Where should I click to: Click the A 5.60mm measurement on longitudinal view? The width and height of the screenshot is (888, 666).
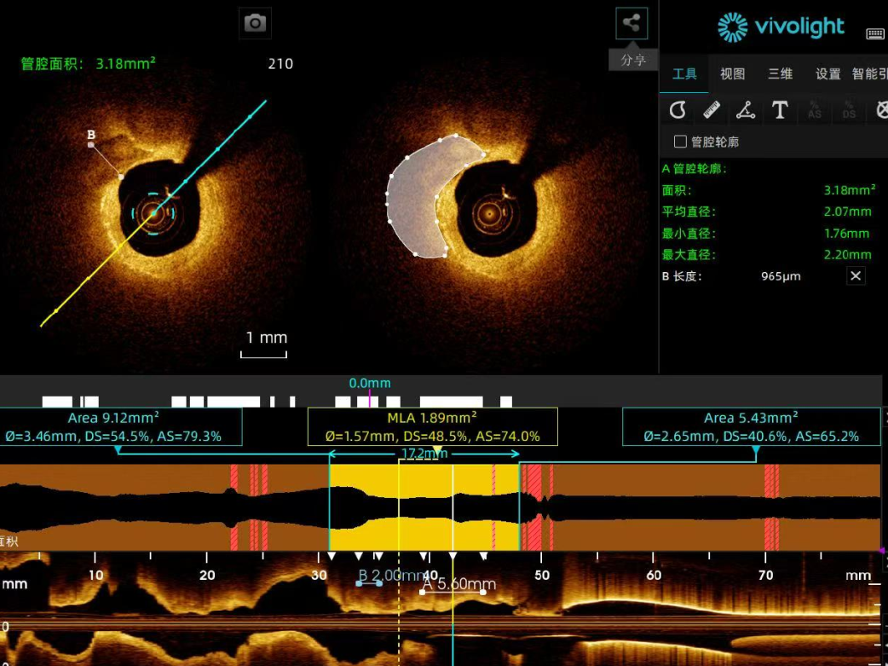coord(459,584)
